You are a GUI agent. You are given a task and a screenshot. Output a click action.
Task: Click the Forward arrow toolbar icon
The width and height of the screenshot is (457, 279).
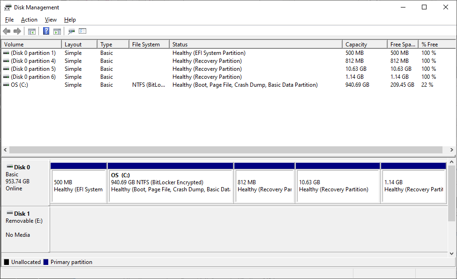tap(17, 31)
